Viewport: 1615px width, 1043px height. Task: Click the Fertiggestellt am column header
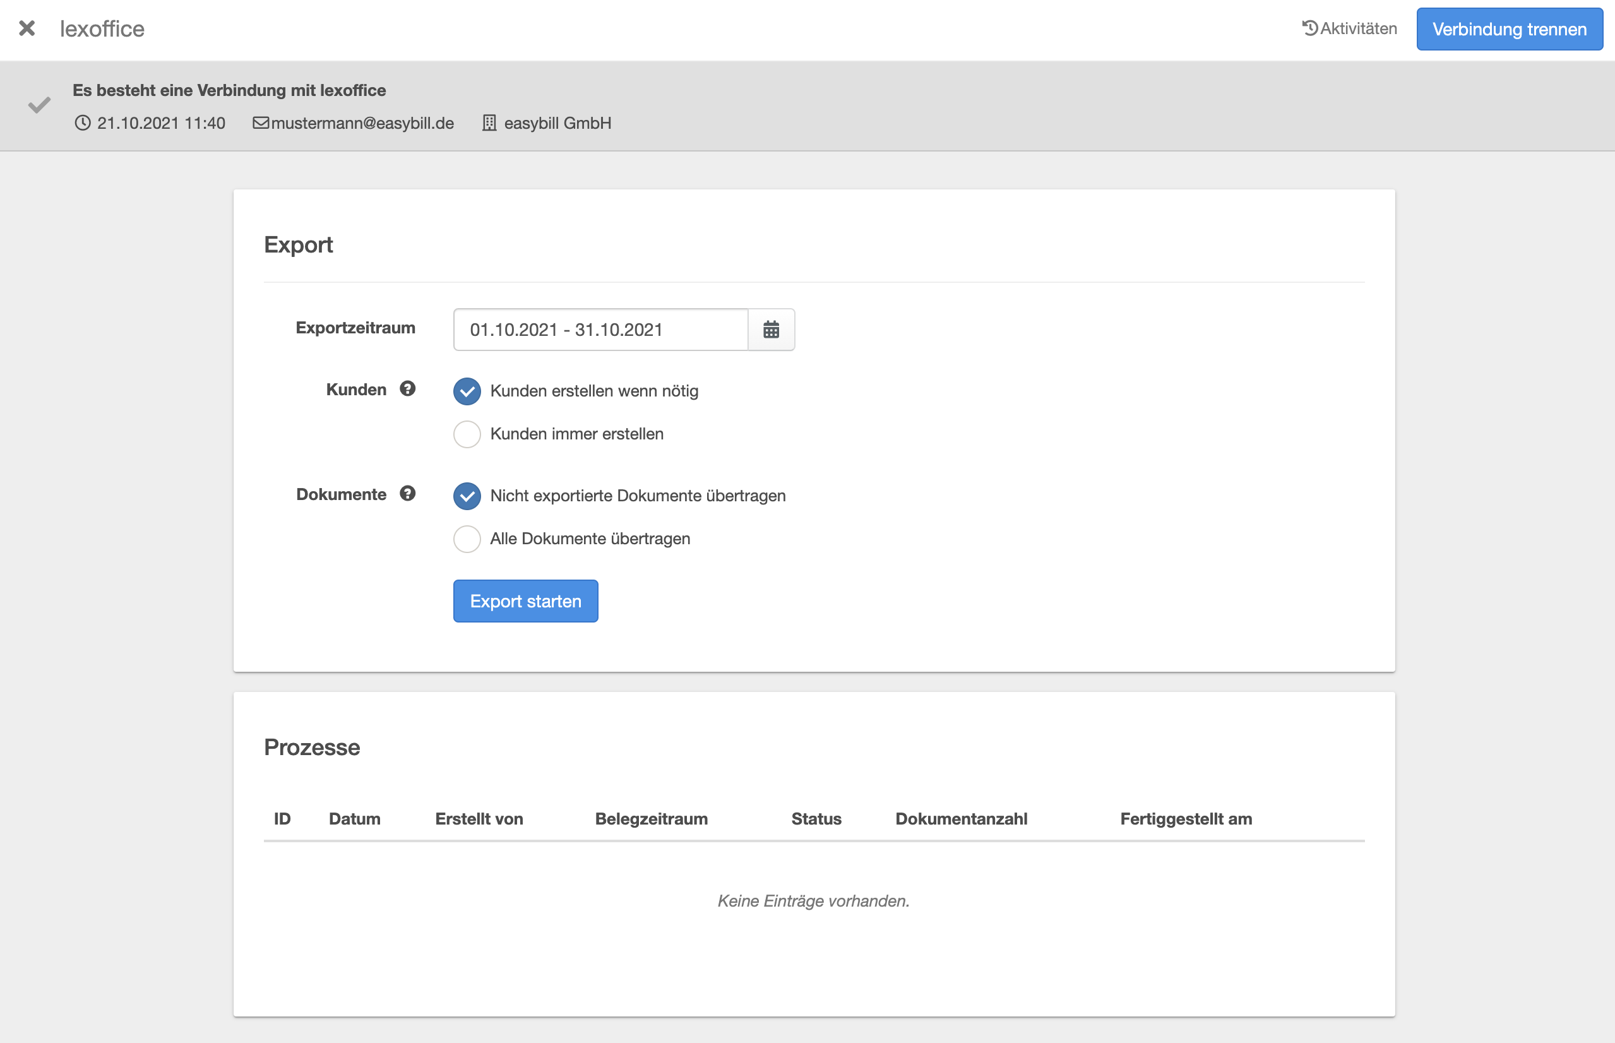pos(1186,819)
